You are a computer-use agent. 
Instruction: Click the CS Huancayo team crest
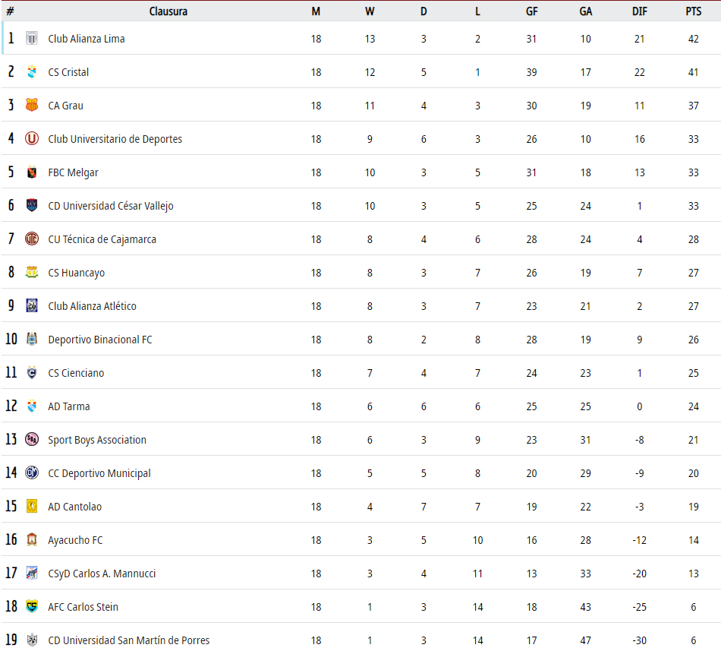coord(32,273)
